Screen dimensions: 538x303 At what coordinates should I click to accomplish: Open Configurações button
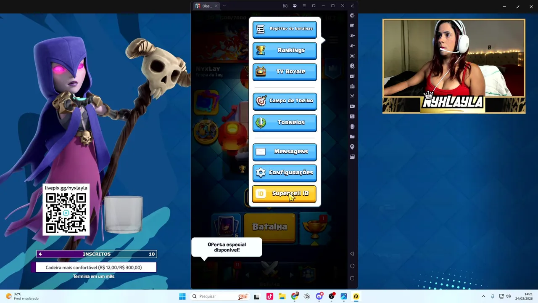[x=285, y=173]
